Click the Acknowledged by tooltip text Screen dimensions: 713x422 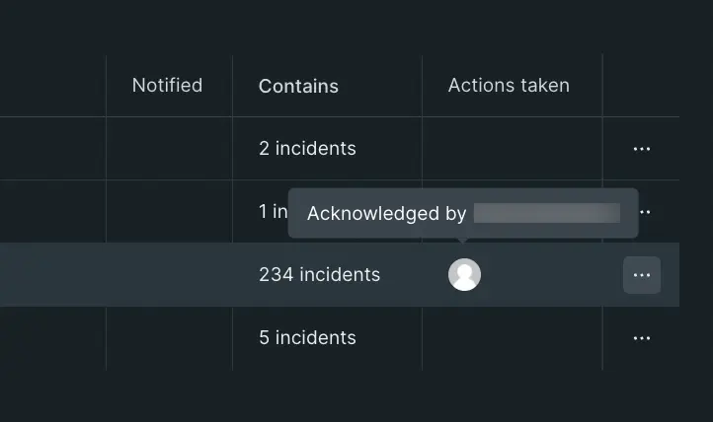pos(386,213)
